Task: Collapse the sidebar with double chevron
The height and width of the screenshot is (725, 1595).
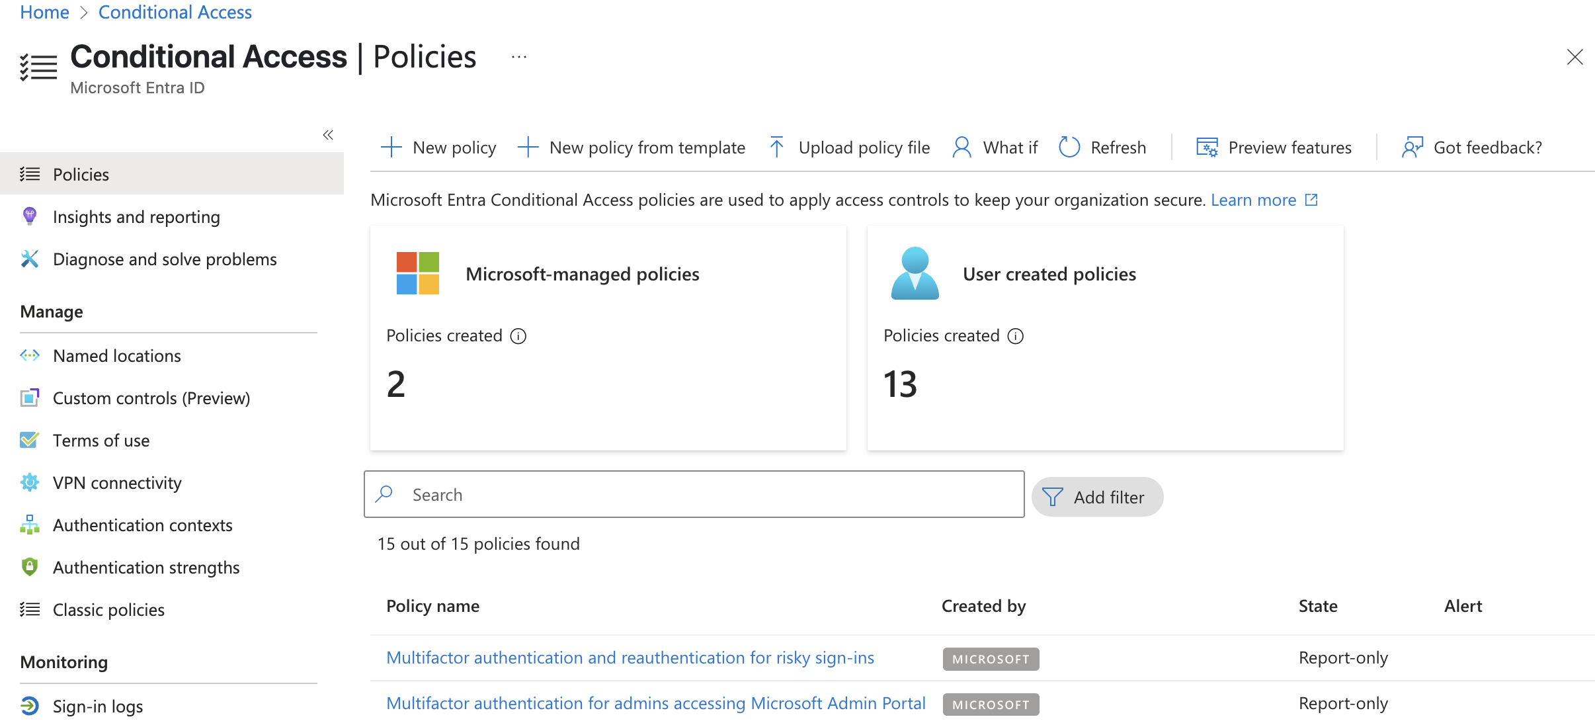Action: click(328, 135)
